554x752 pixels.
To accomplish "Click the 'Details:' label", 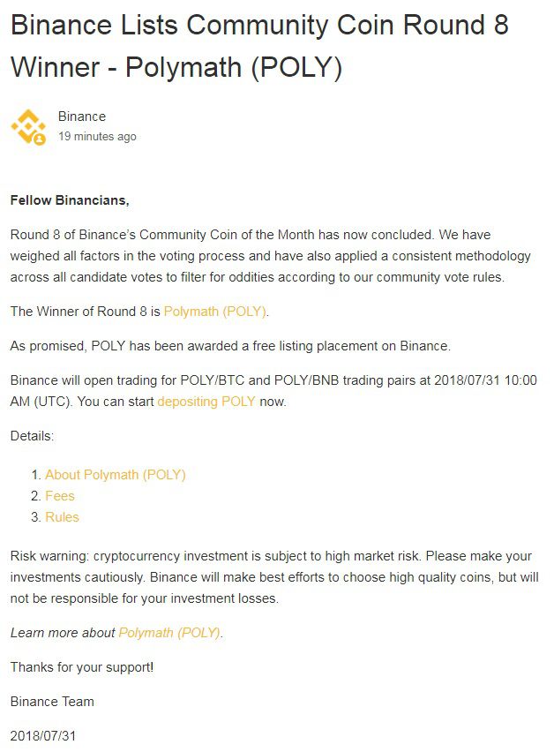I will coord(32,436).
